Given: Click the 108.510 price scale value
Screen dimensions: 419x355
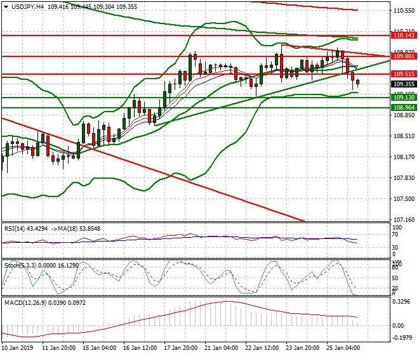Looking at the screenshot, I should pos(404,136).
